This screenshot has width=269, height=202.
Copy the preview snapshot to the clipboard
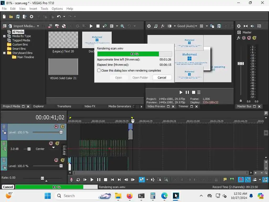pyautogui.click(x=212, y=26)
